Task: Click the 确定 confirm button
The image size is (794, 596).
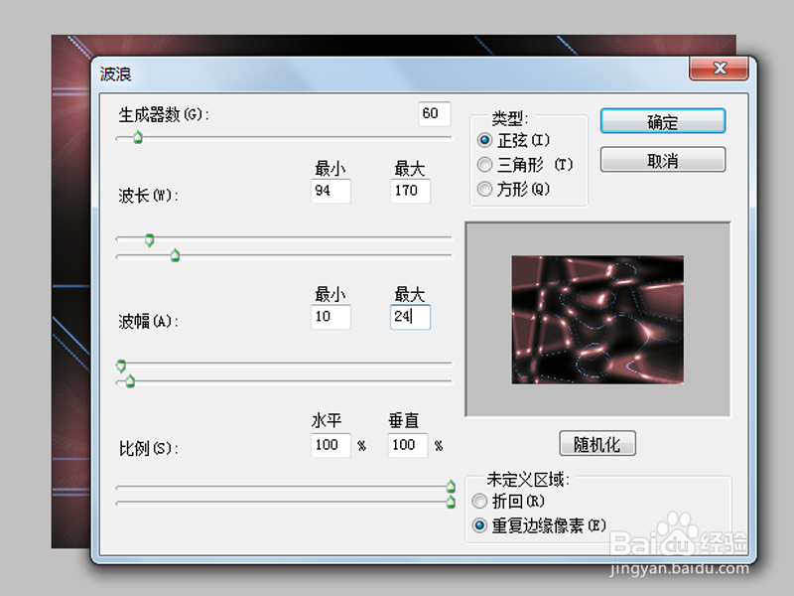Action: click(x=662, y=120)
